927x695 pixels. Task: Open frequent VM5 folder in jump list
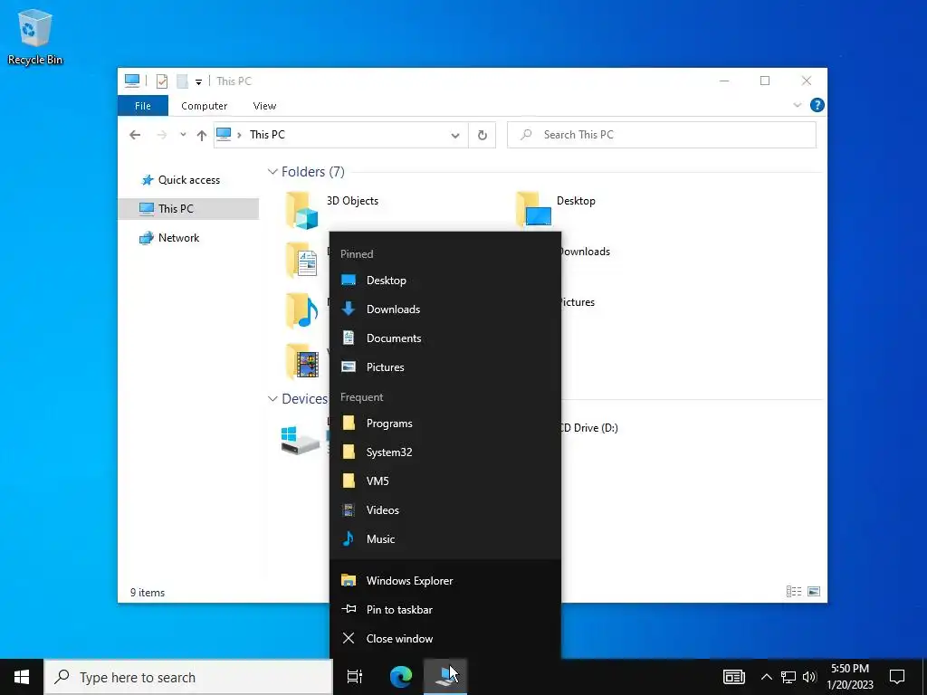point(445,481)
